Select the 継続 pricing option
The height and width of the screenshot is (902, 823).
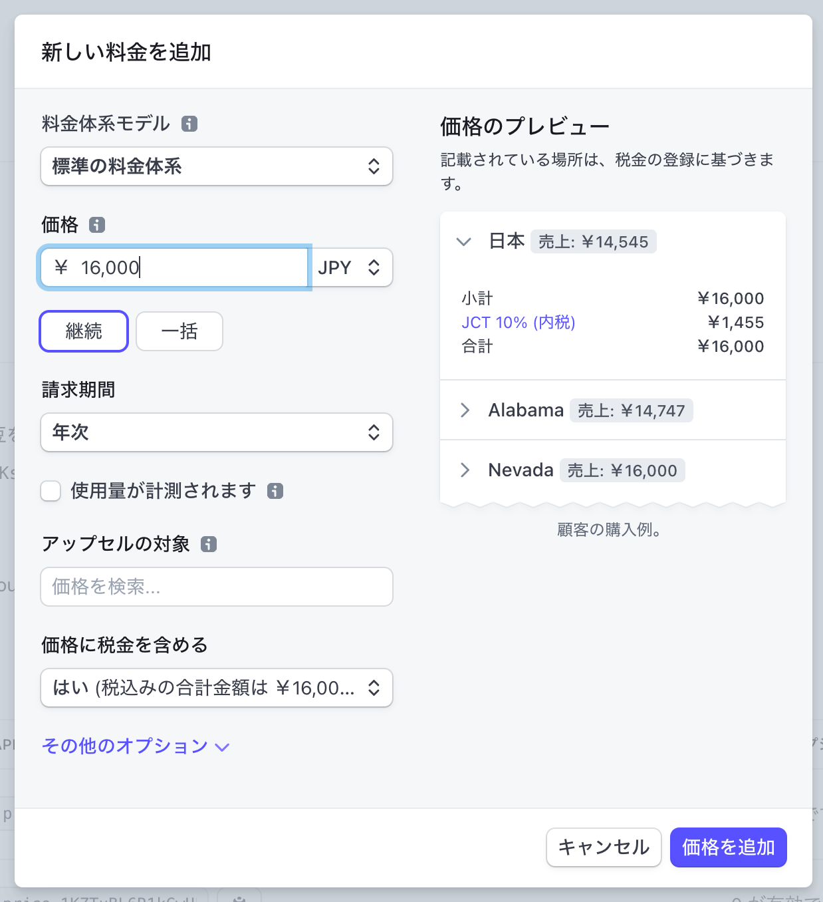pyautogui.click(x=83, y=331)
